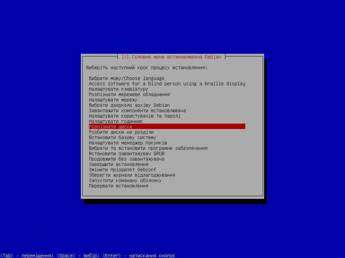Select the braille display access software entry

pos(167,84)
